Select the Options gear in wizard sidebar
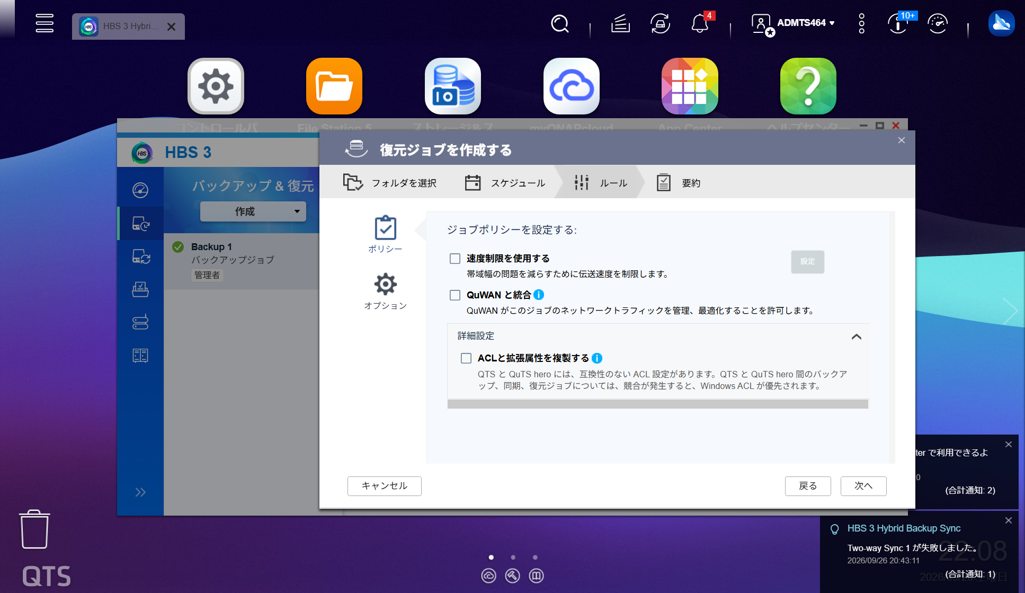The height and width of the screenshot is (593, 1025). [386, 291]
